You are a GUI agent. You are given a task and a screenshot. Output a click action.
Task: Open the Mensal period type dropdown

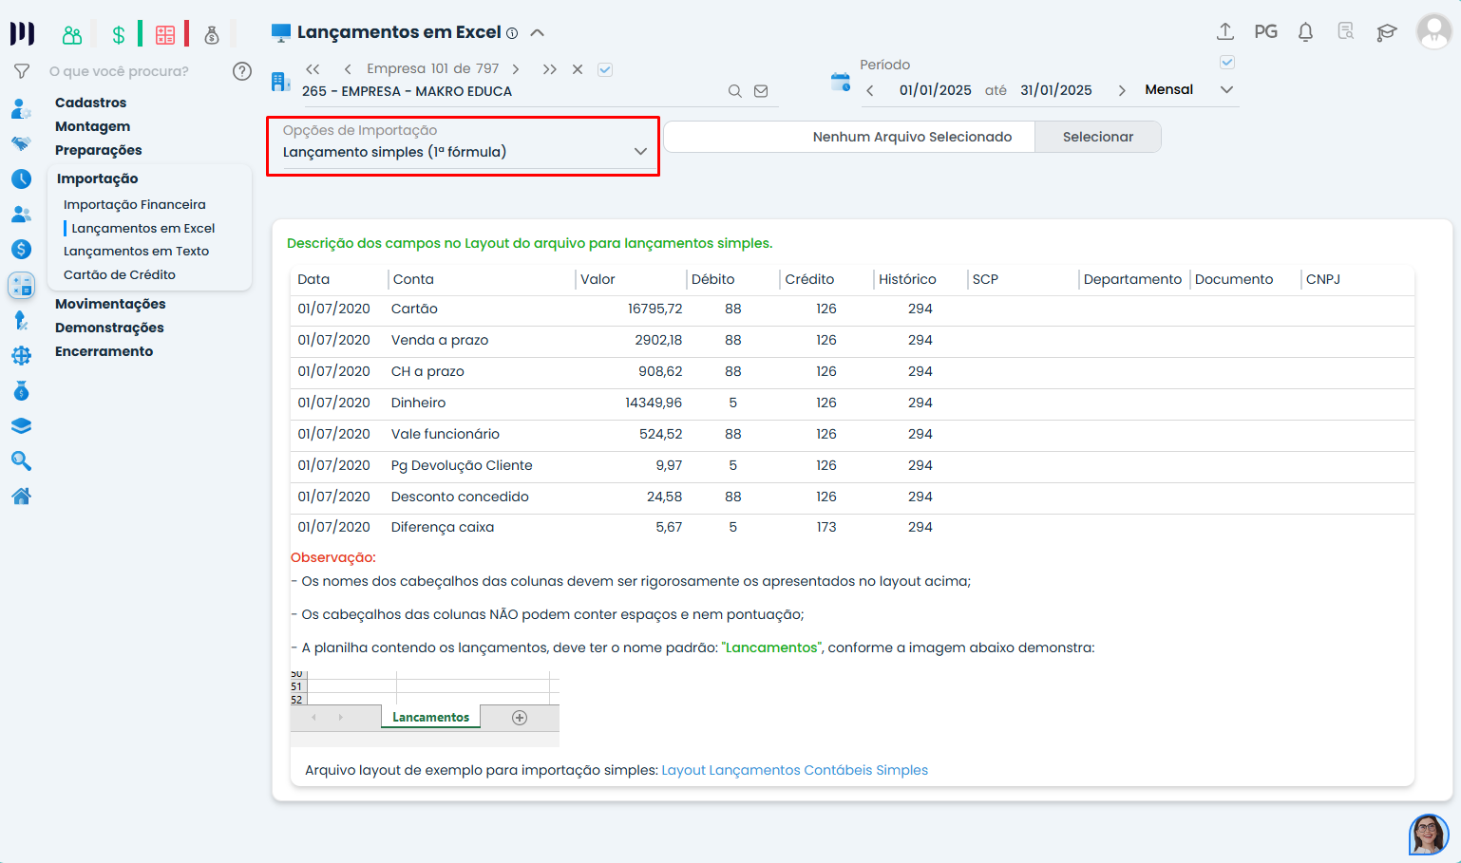click(1226, 90)
